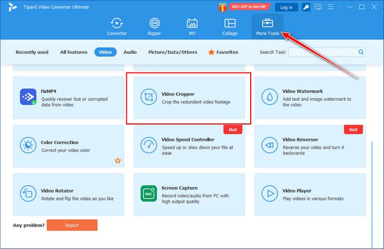Toggle favorite star on Color Correction
This screenshot has width=384, height=249.
[117, 161]
